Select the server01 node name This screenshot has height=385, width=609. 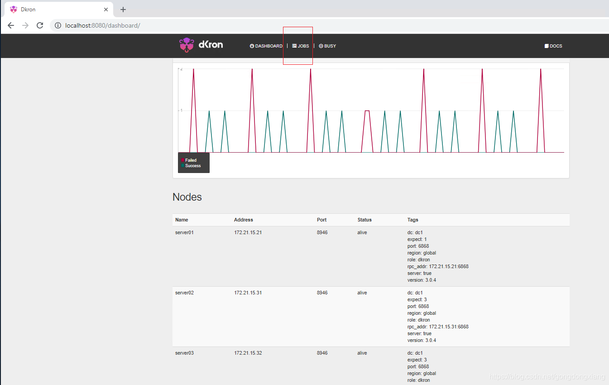click(184, 232)
